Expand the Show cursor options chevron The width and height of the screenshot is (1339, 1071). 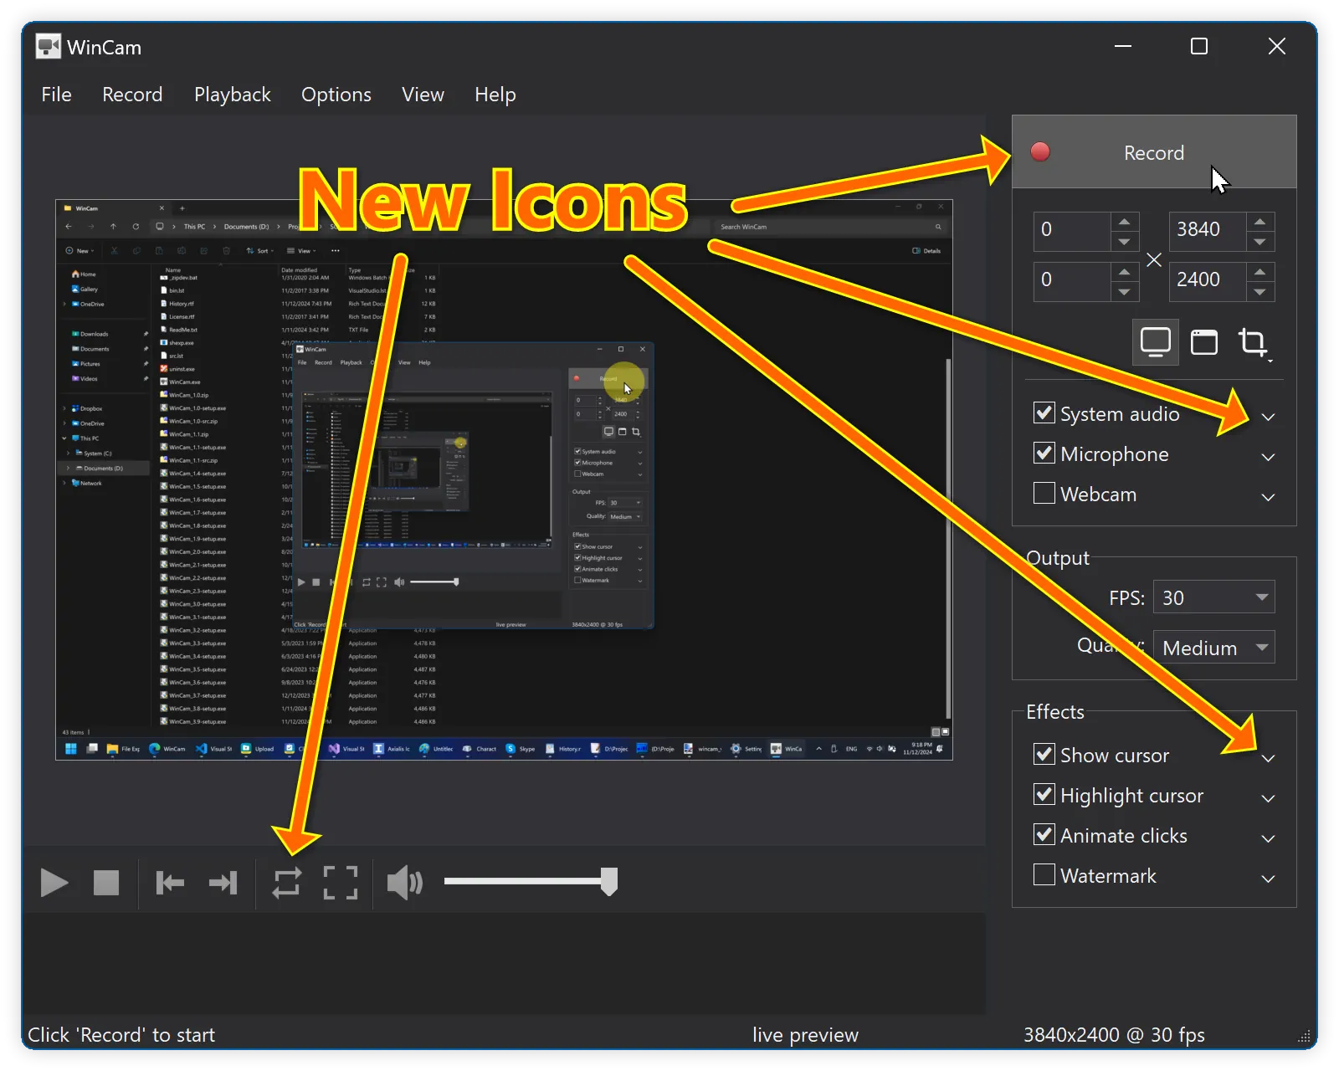(1269, 758)
